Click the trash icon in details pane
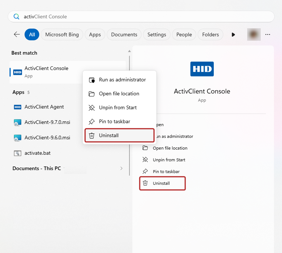This screenshot has width=282, height=253. click(145, 183)
